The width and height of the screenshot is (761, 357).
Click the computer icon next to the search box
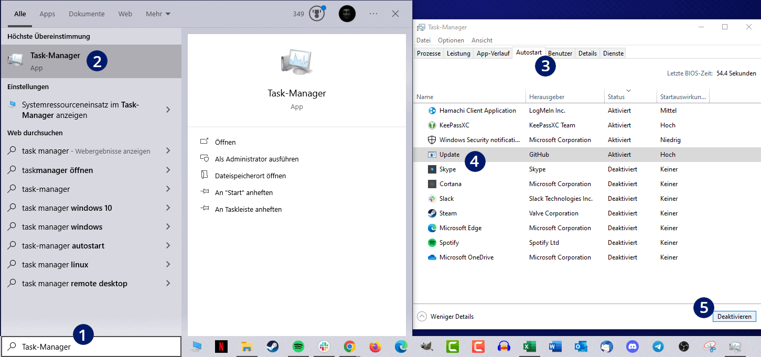coord(196,347)
